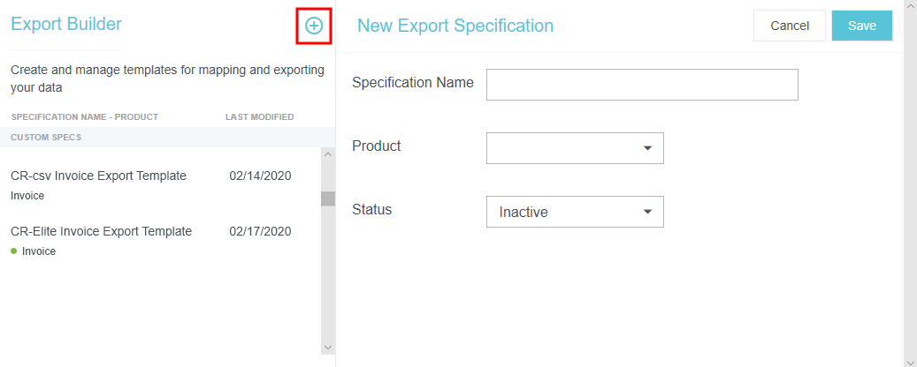917x367 pixels.
Task: Save the new export specification
Action: 861,26
